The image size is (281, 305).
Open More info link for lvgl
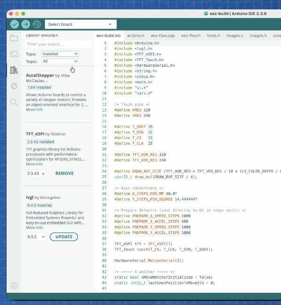click(x=34, y=227)
